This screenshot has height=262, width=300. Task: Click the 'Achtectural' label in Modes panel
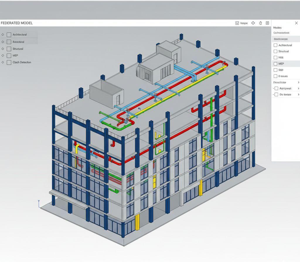coord(285,45)
